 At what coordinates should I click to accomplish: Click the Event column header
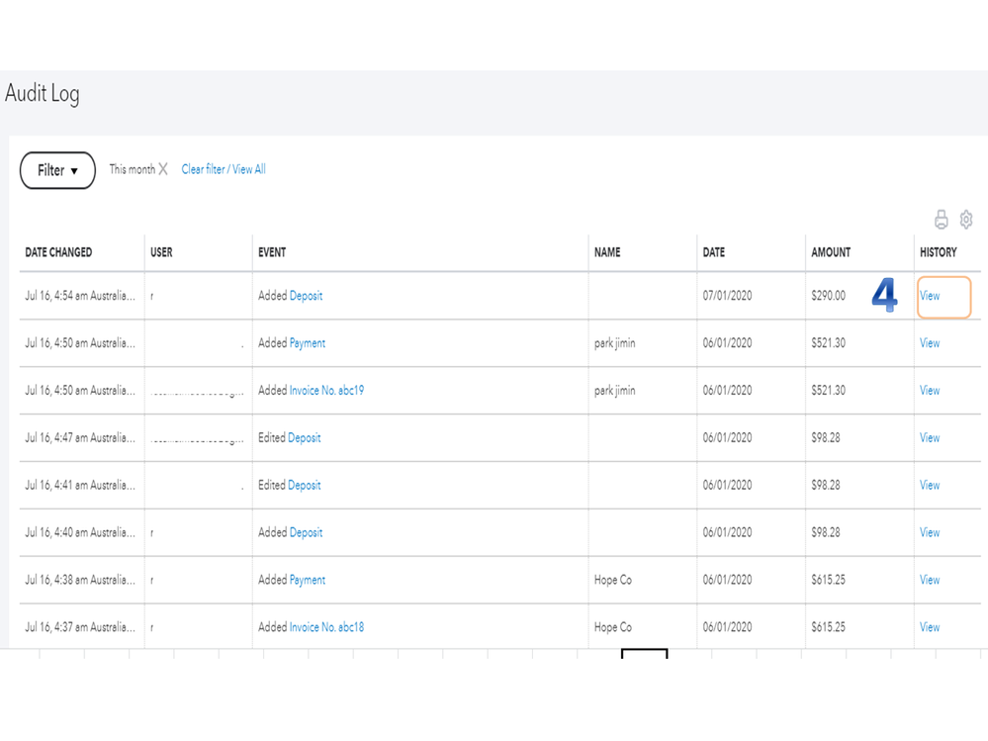(x=272, y=252)
